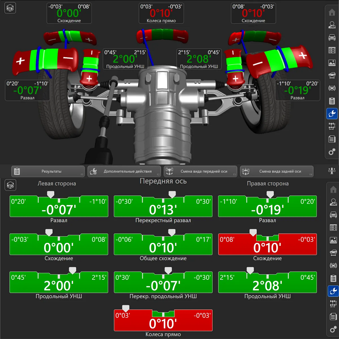The image size is (339, 339).
Task: Select highlighted wrench adjustment icon in upper sidebar
Action: (x=332, y=113)
